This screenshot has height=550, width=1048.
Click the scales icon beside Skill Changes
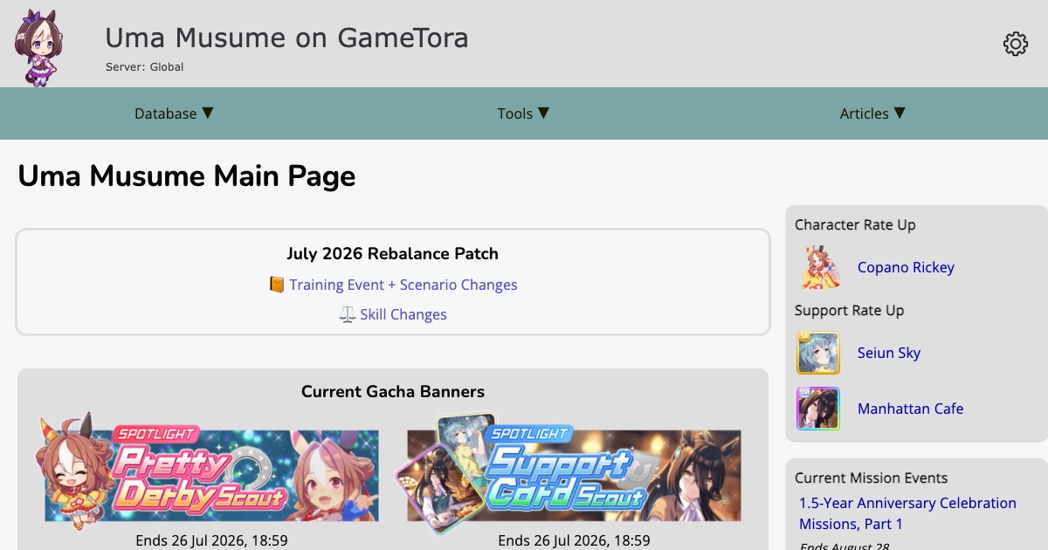(x=348, y=314)
